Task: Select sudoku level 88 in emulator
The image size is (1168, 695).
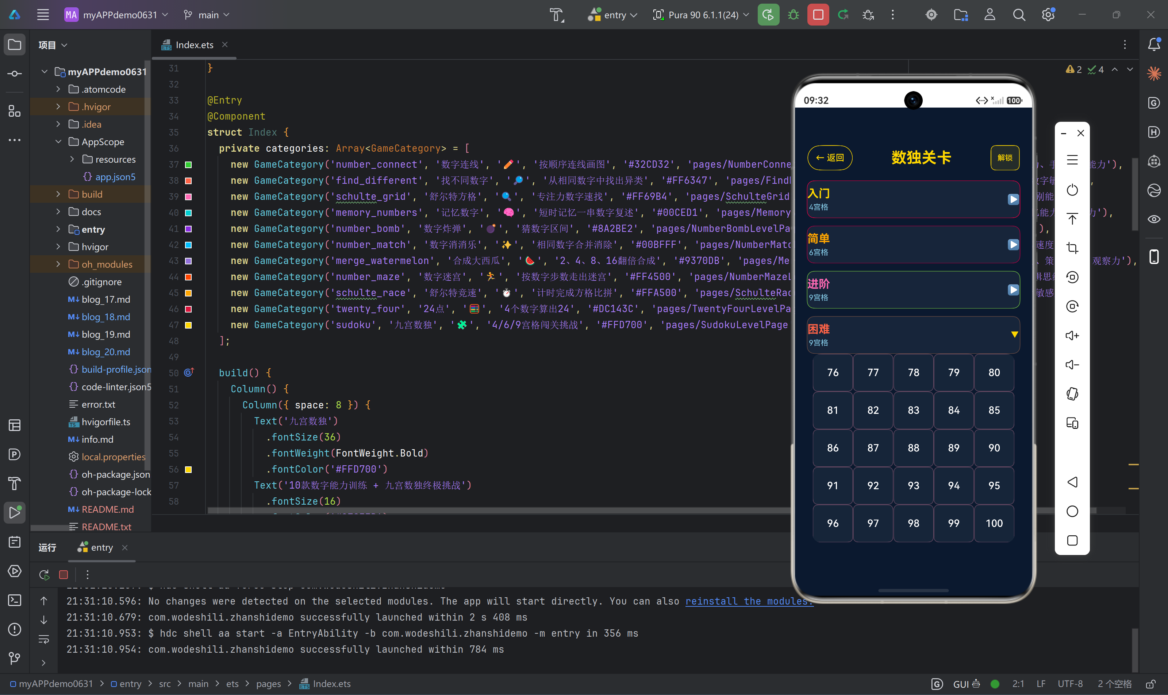Action: point(913,448)
